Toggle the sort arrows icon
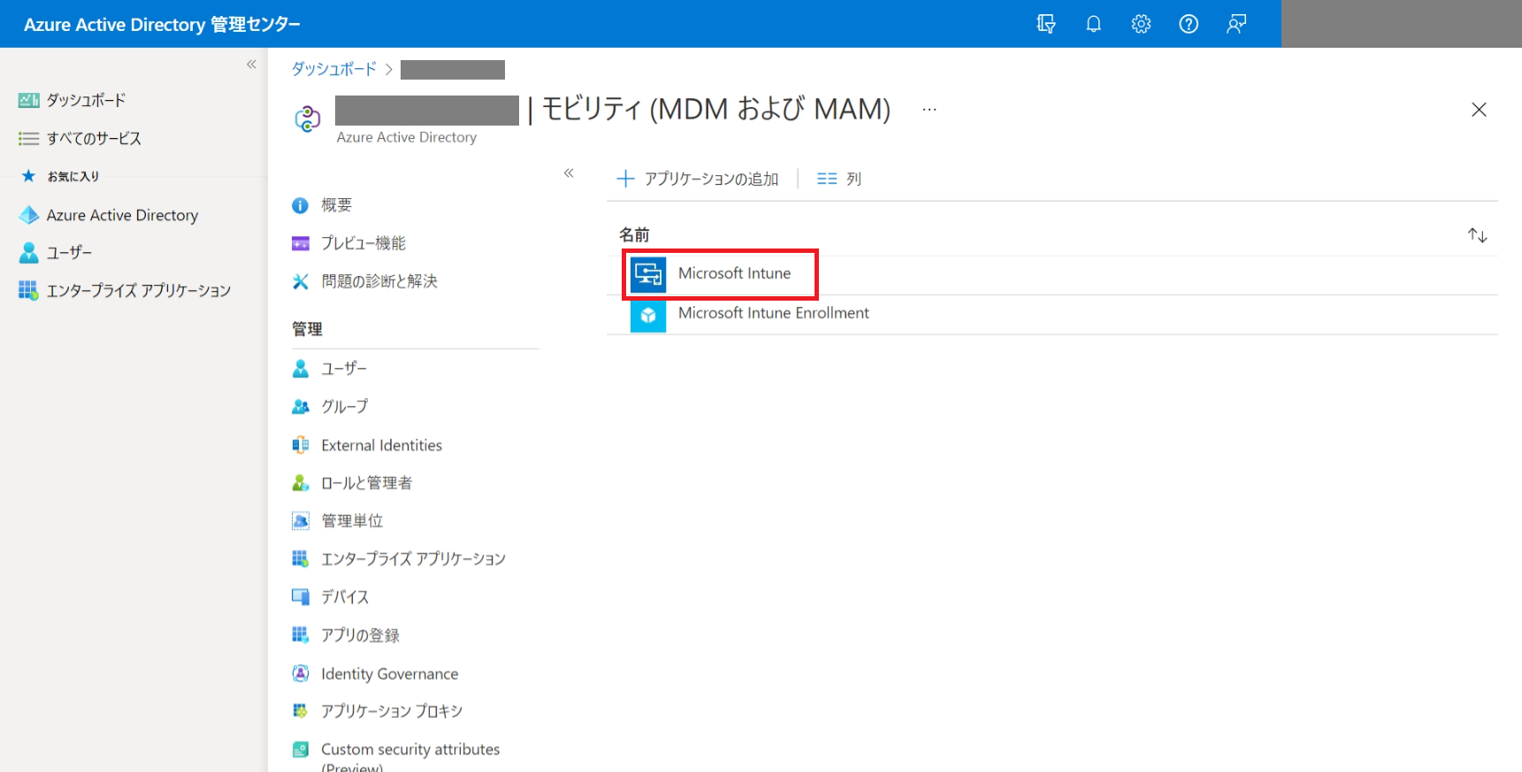This screenshot has width=1522, height=772. pos(1477,235)
